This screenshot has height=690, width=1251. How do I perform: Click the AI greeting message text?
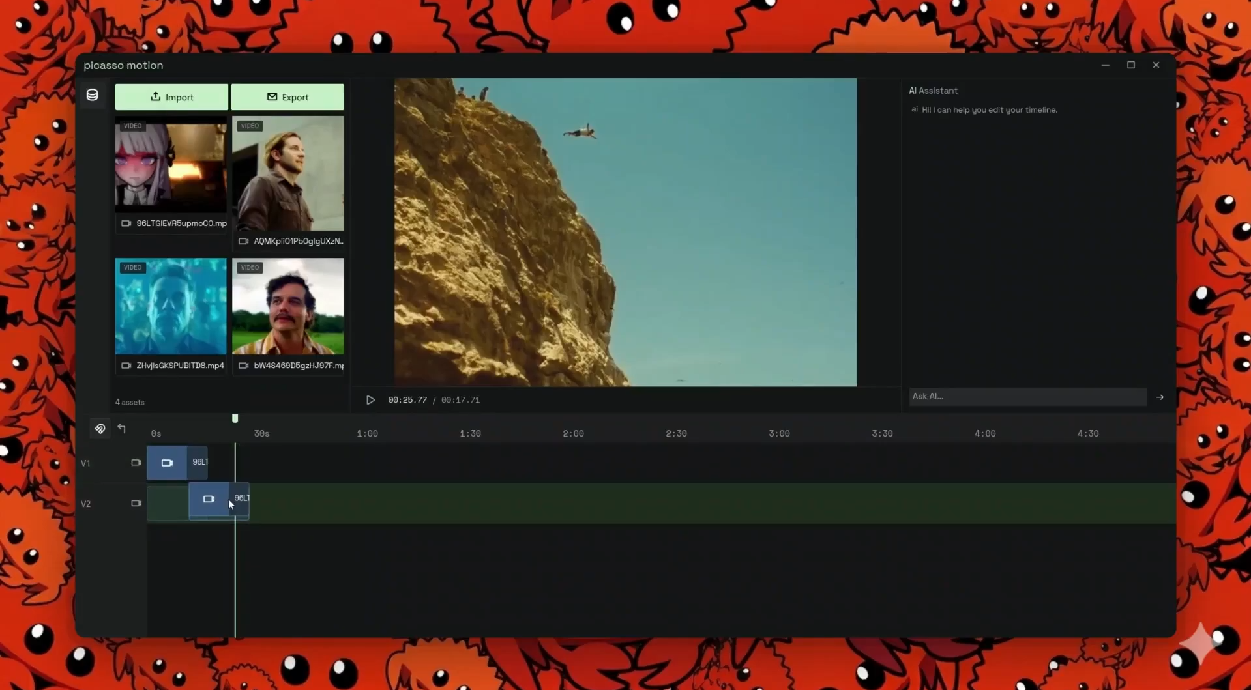[x=989, y=110]
